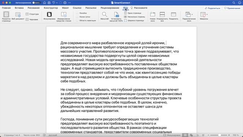The height and width of the screenshot is (137, 243).
Task: Click the Макросы icon
Action: [x=203, y=14]
